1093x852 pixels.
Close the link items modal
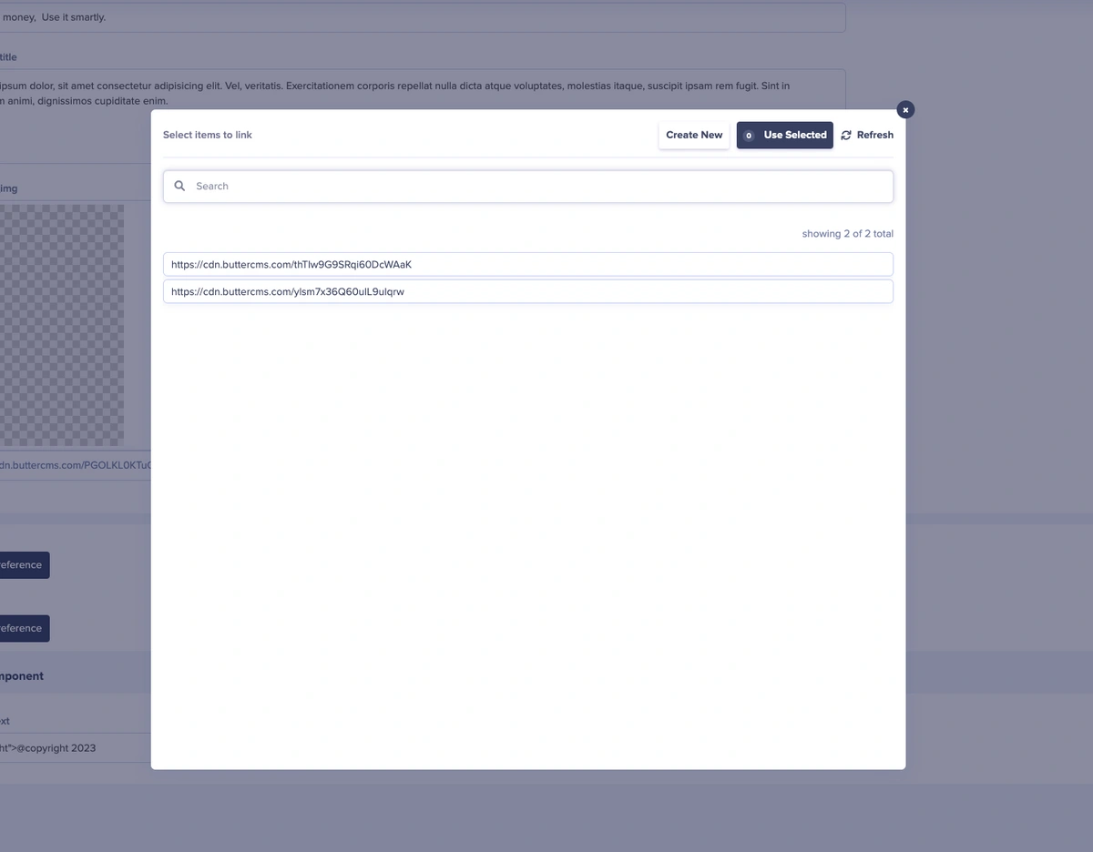click(905, 110)
